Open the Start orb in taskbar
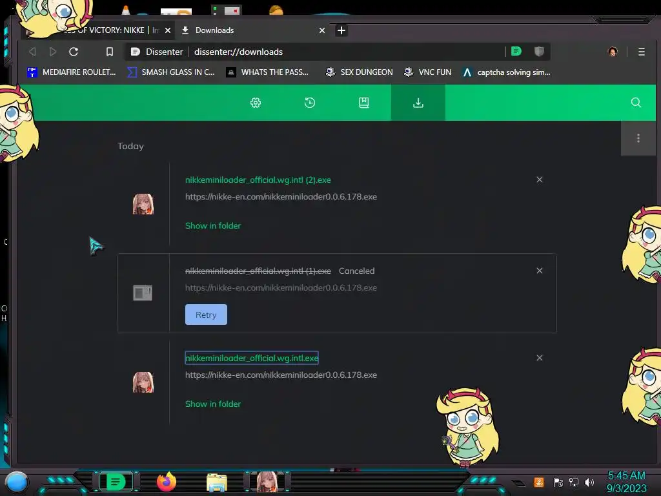This screenshot has width=661, height=496. tap(17, 482)
